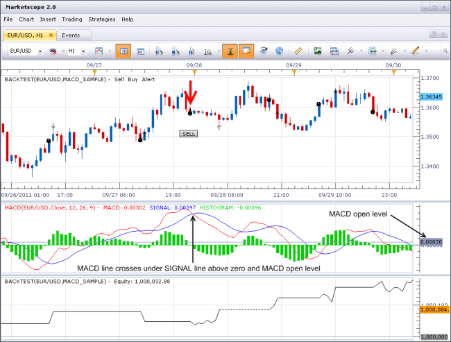Click the 09/30 orange date marker
This screenshot has width=451, height=342.
coord(393,72)
